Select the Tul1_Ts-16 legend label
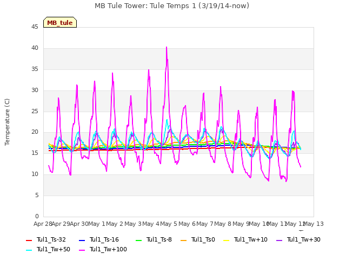The height and width of the screenshot is (260, 346). pos(104,239)
